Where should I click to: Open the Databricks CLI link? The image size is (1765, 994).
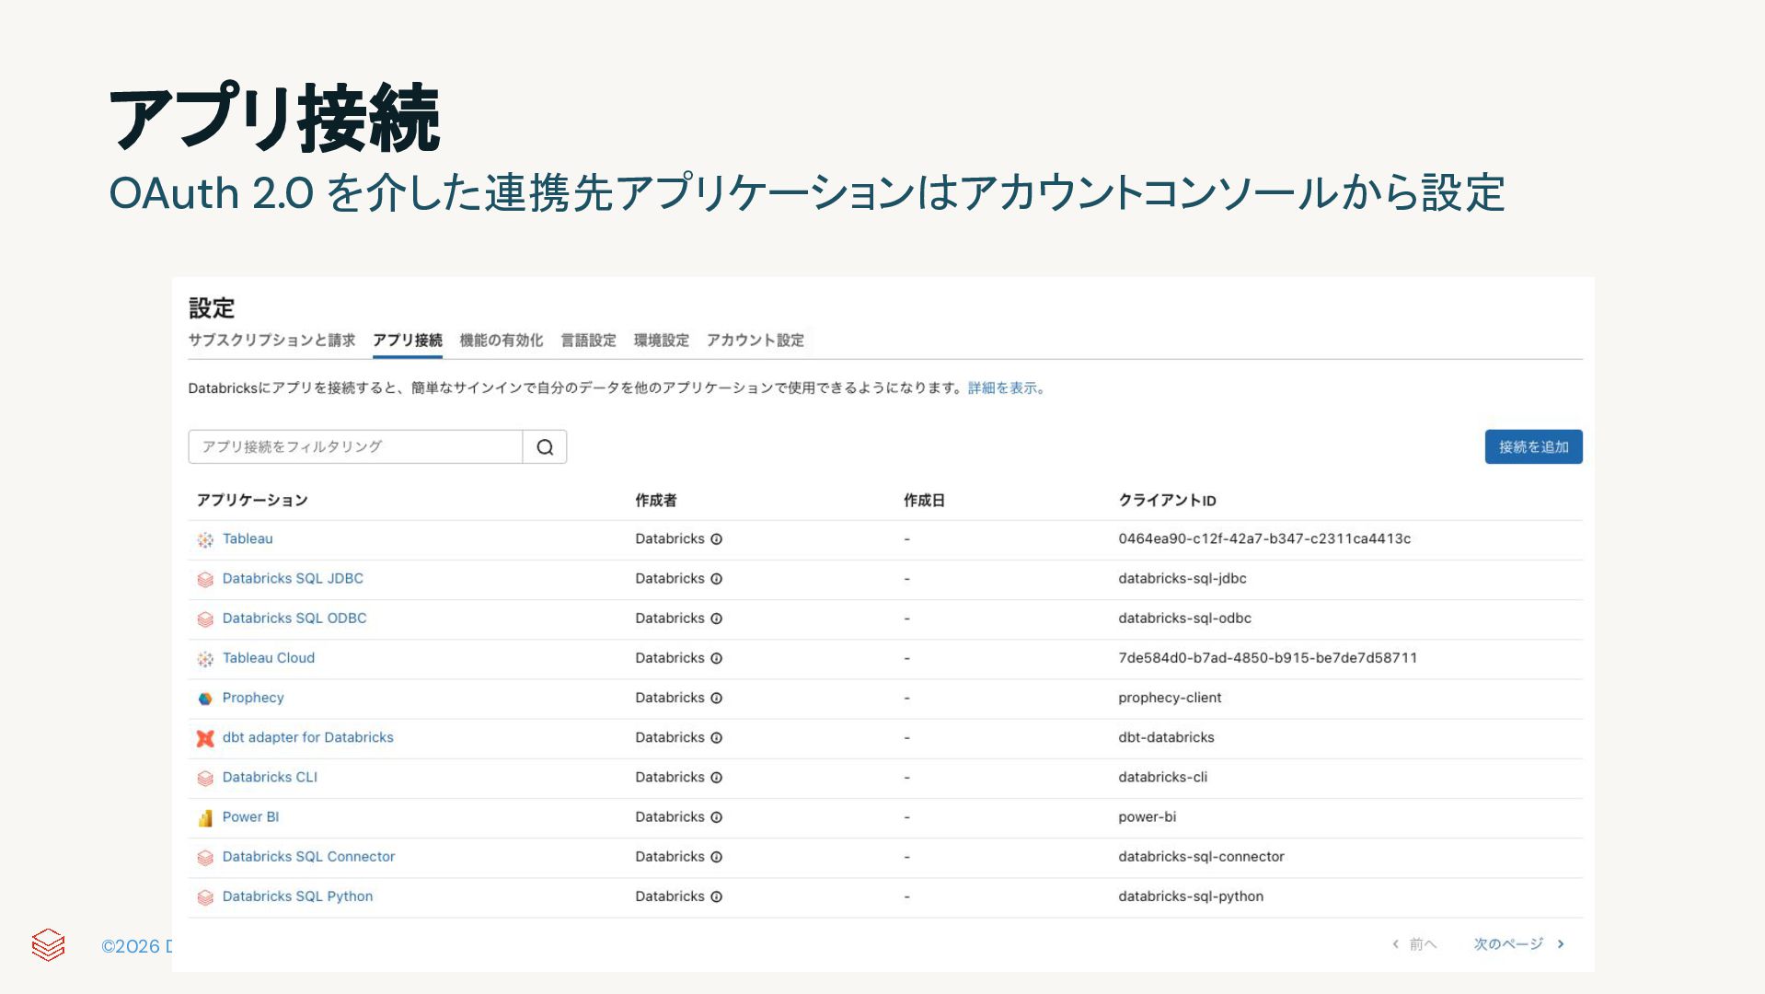coord(270,778)
